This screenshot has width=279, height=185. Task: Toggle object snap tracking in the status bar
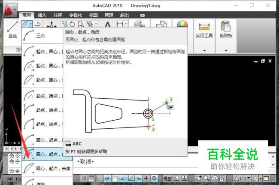click(123, 179)
